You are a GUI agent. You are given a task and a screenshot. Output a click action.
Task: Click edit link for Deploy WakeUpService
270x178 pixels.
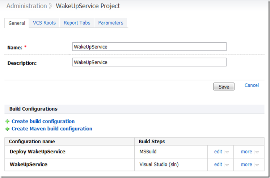click(218, 152)
